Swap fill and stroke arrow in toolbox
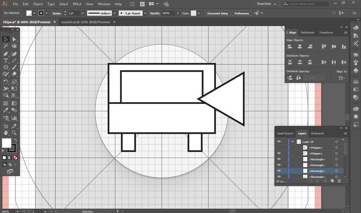This screenshot has width=361, height=213. point(15,140)
